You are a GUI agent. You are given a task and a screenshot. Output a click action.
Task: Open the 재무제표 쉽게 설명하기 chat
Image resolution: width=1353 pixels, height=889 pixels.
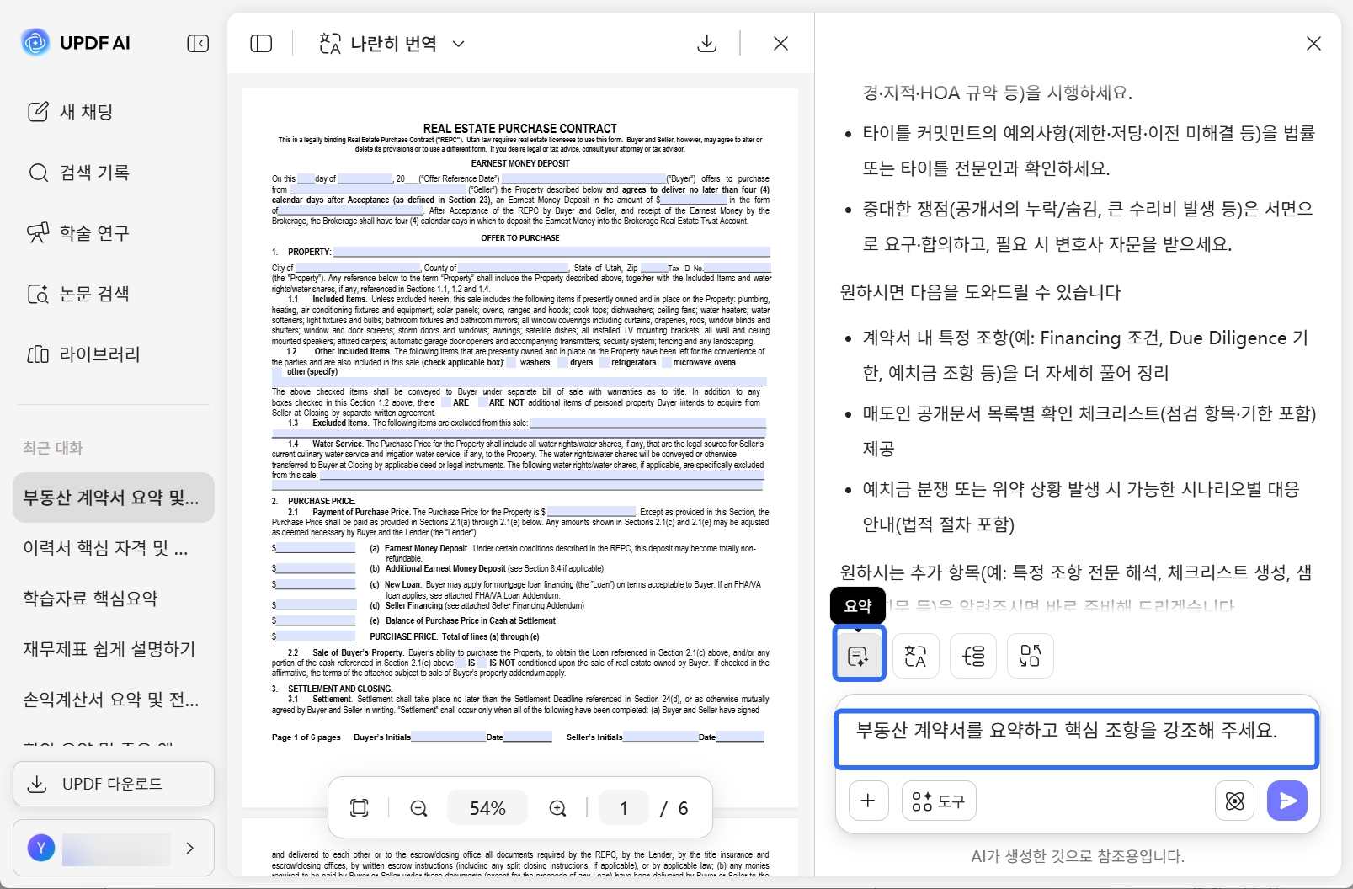tap(108, 649)
